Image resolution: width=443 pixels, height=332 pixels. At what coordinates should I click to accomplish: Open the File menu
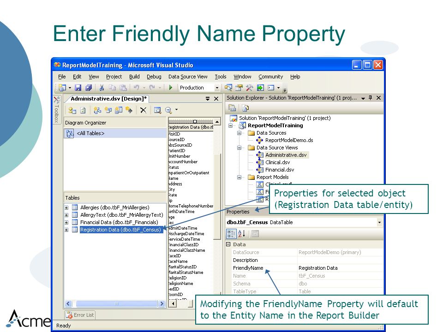point(62,77)
